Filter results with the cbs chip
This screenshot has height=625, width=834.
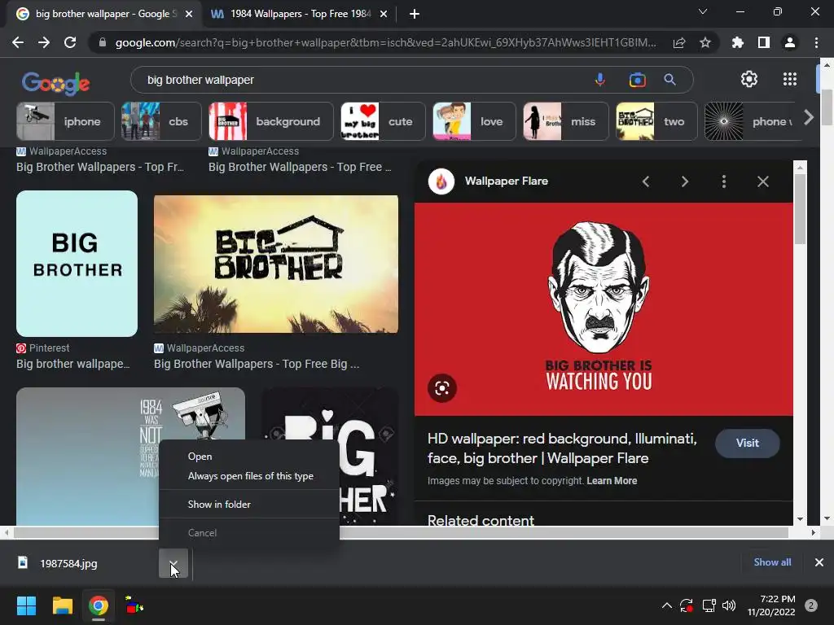pyautogui.click(x=161, y=122)
